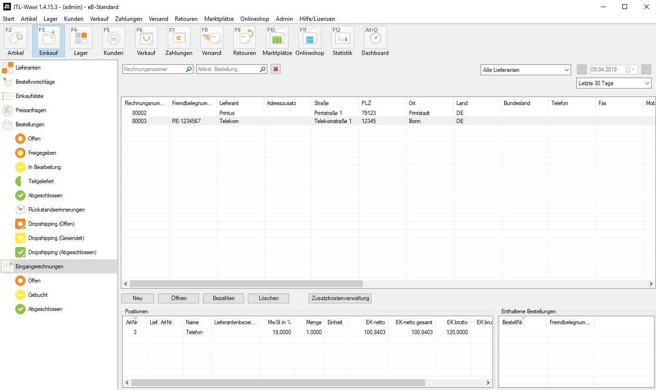The image size is (656, 390).
Task: Go to previous date with left arrow
Action: [x=582, y=70]
